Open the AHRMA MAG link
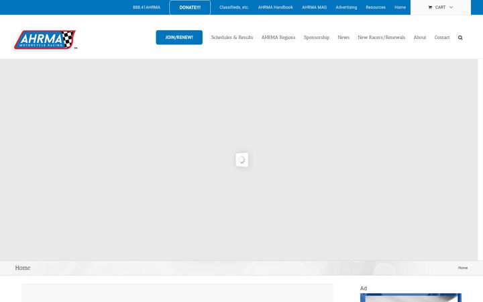Image resolution: width=483 pixels, height=302 pixels. point(314,7)
